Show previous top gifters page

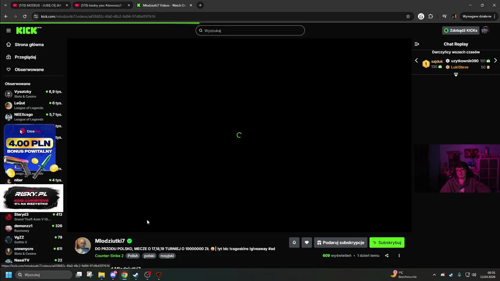click(416, 60)
